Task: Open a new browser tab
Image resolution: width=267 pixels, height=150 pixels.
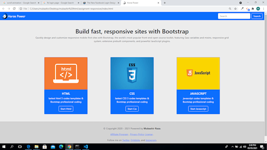Action: tap(165, 3)
